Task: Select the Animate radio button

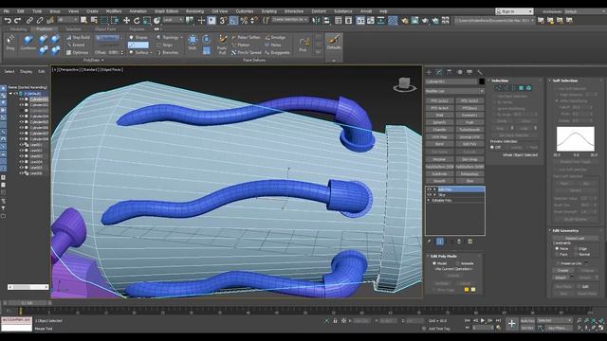Action: coord(457,263)
